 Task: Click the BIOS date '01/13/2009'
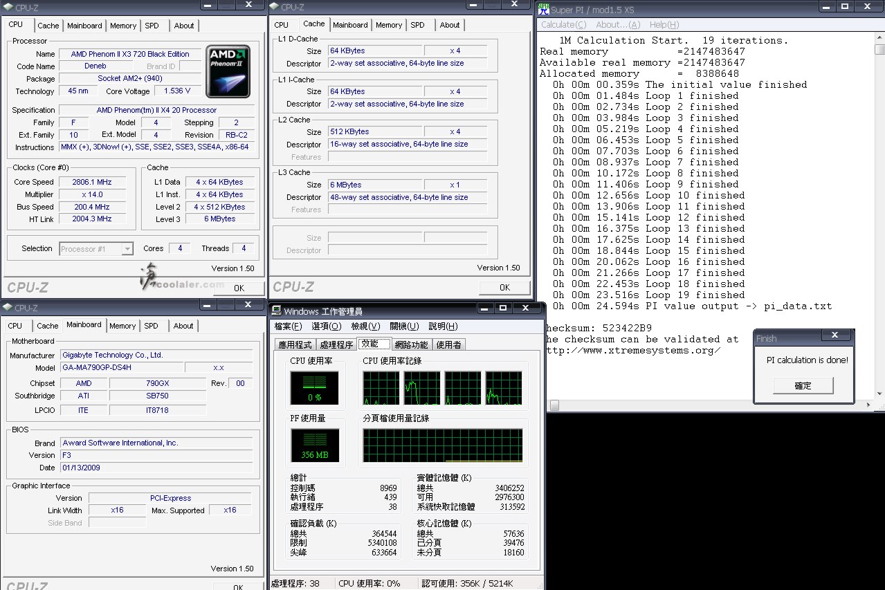tap(156, 468)
